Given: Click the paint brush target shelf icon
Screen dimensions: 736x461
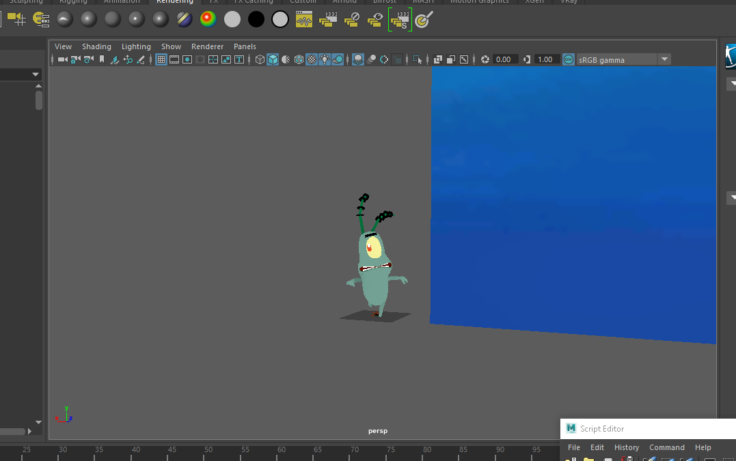Looking at the screenshot, I should tap(424, 19).
